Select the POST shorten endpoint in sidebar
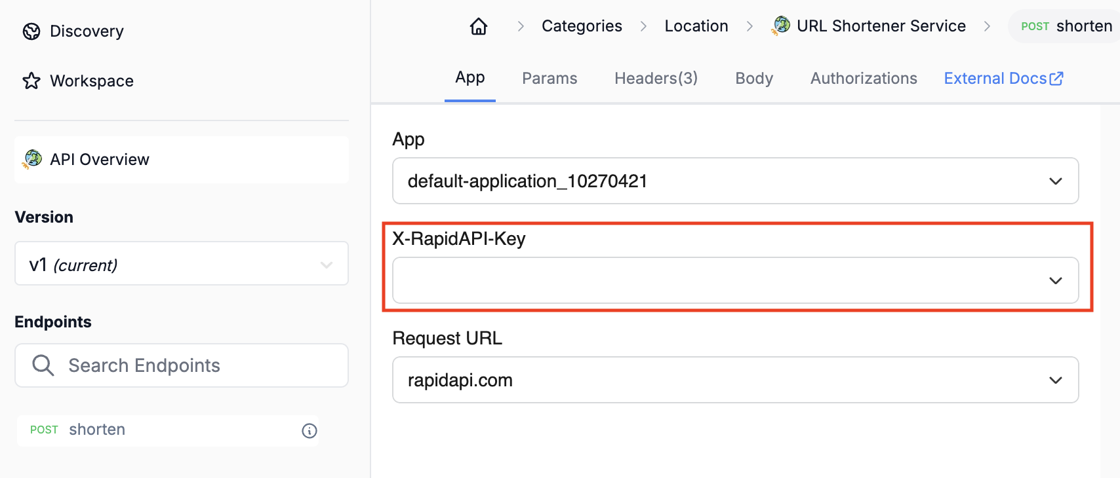Viewport: 1120px width, 478px height. (x=168, y=430)
